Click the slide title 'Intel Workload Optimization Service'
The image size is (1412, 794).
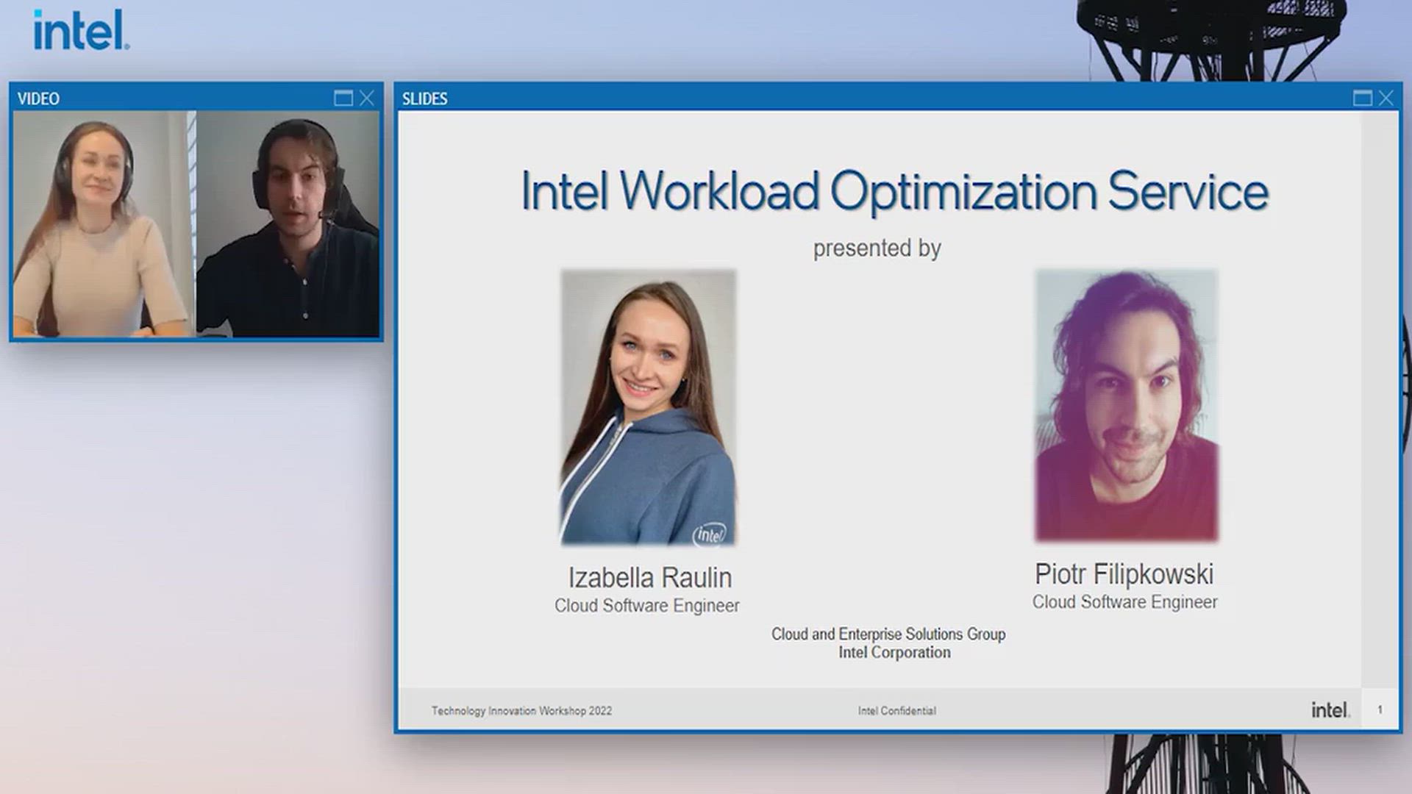tap(894, 191)
